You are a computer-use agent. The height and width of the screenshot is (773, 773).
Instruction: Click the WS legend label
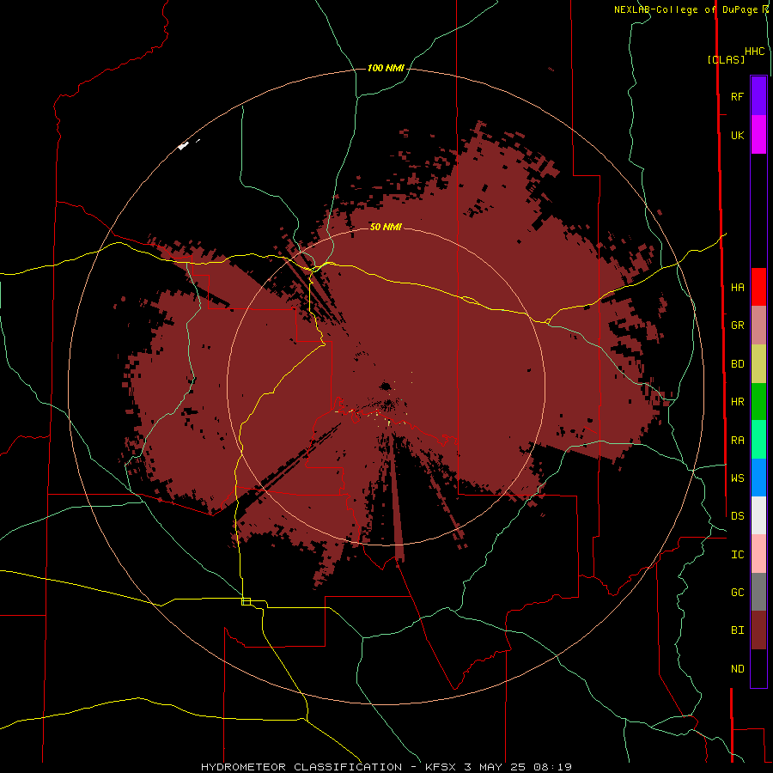click(738, 478)
